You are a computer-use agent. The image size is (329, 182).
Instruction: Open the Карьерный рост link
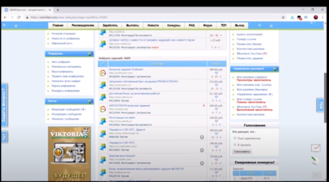click(62, 43)
